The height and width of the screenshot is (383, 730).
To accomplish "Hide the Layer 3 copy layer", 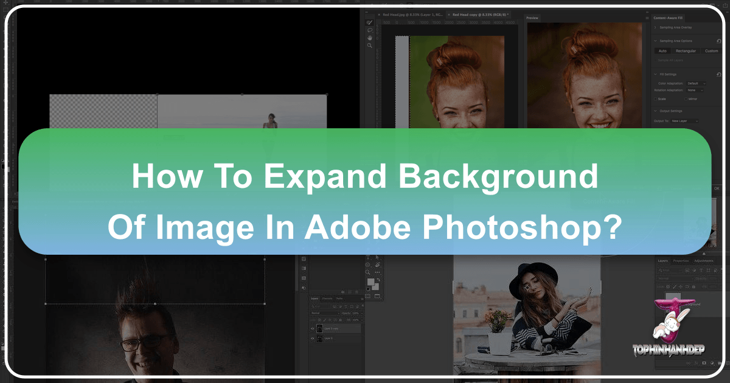I will tap(312, 328).
